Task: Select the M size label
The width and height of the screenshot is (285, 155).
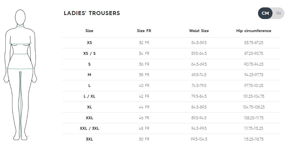Action: tap(89, 75)
